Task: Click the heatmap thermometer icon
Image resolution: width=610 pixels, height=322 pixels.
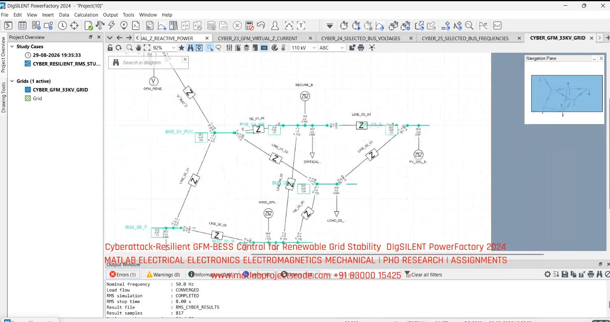Action: click(283, 48)
